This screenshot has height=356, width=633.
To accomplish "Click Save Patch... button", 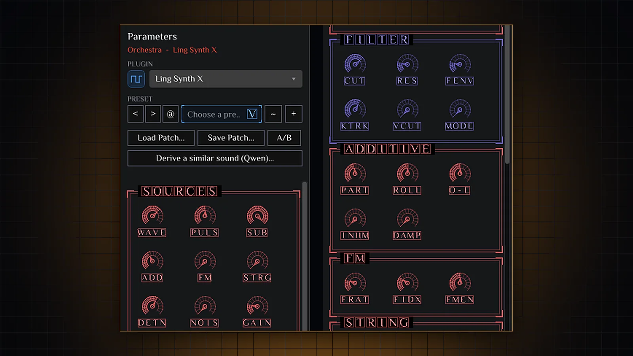I will click(x=231, y=138).
